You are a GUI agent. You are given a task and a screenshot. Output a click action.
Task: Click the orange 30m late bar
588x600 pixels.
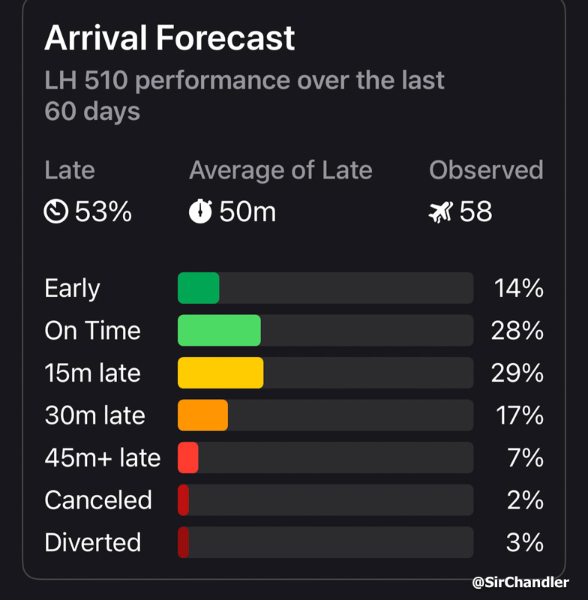(202, 415)
